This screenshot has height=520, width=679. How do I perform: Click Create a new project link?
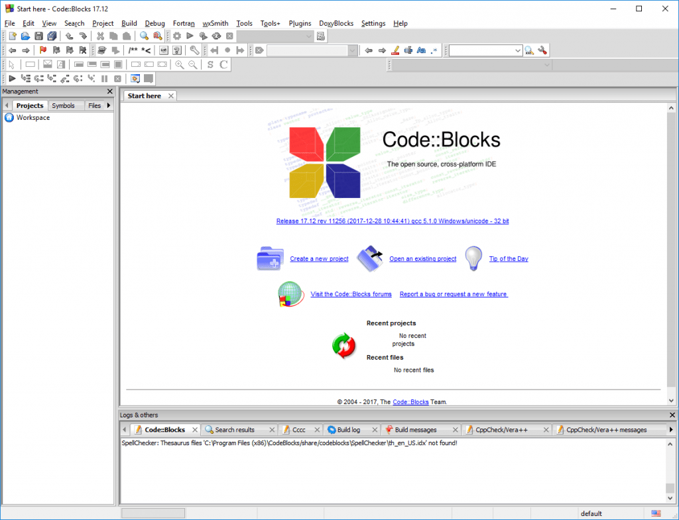coord(319,259)
